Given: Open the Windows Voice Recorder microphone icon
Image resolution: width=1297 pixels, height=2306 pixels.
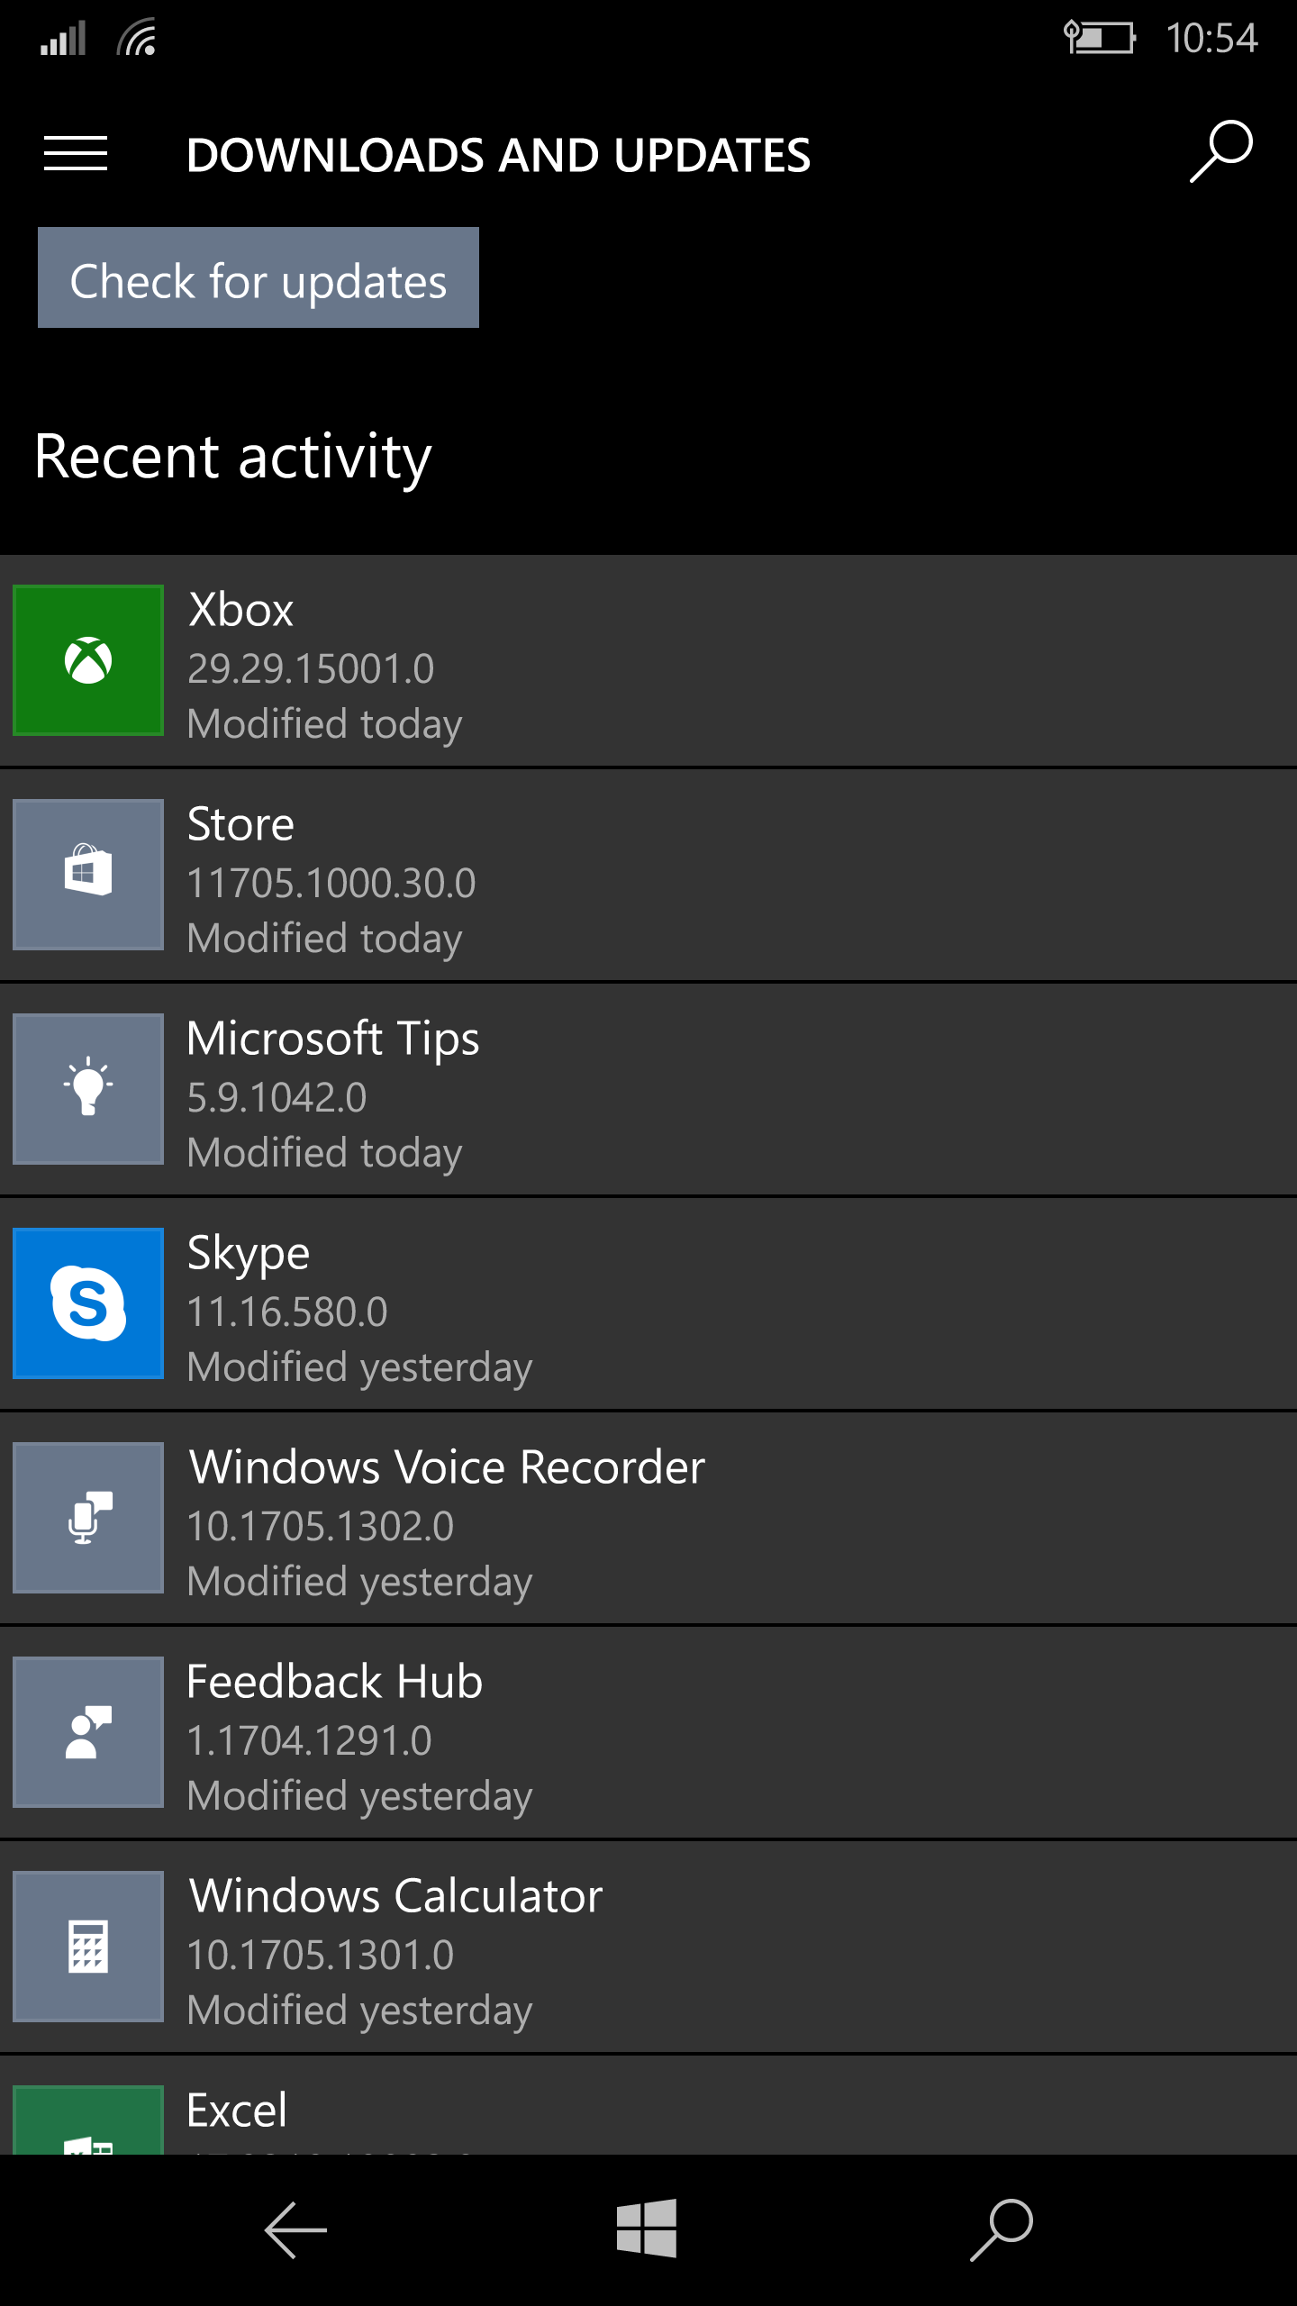Looking at the screenshot, I should (x=88, y=1518).
